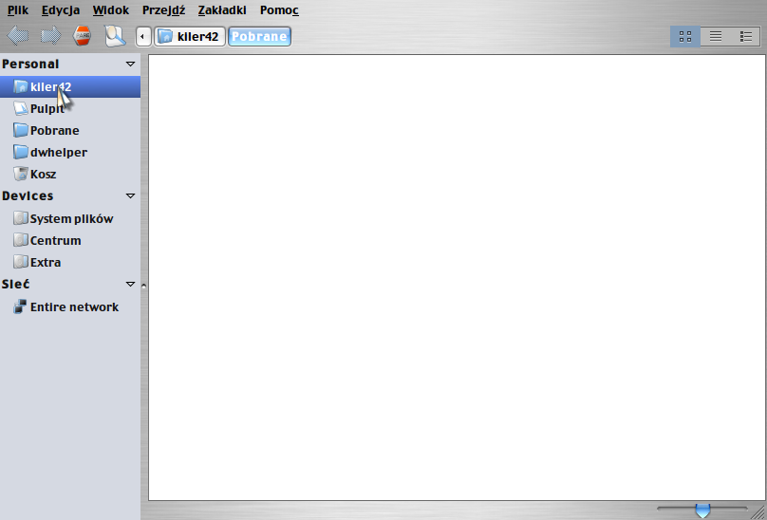Open Kosz trash in the sidebar

coord(70,175)
